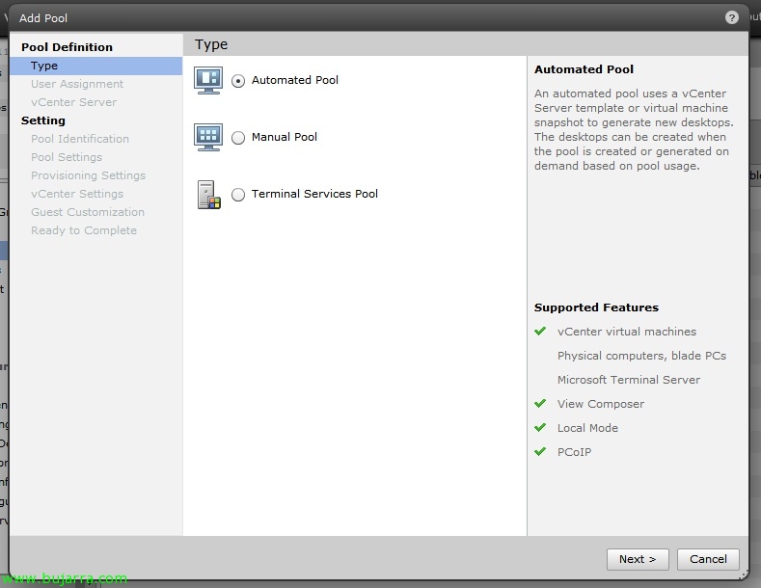
Task: Click the Terminal Services Pool server icon
Action: point(208,194)
